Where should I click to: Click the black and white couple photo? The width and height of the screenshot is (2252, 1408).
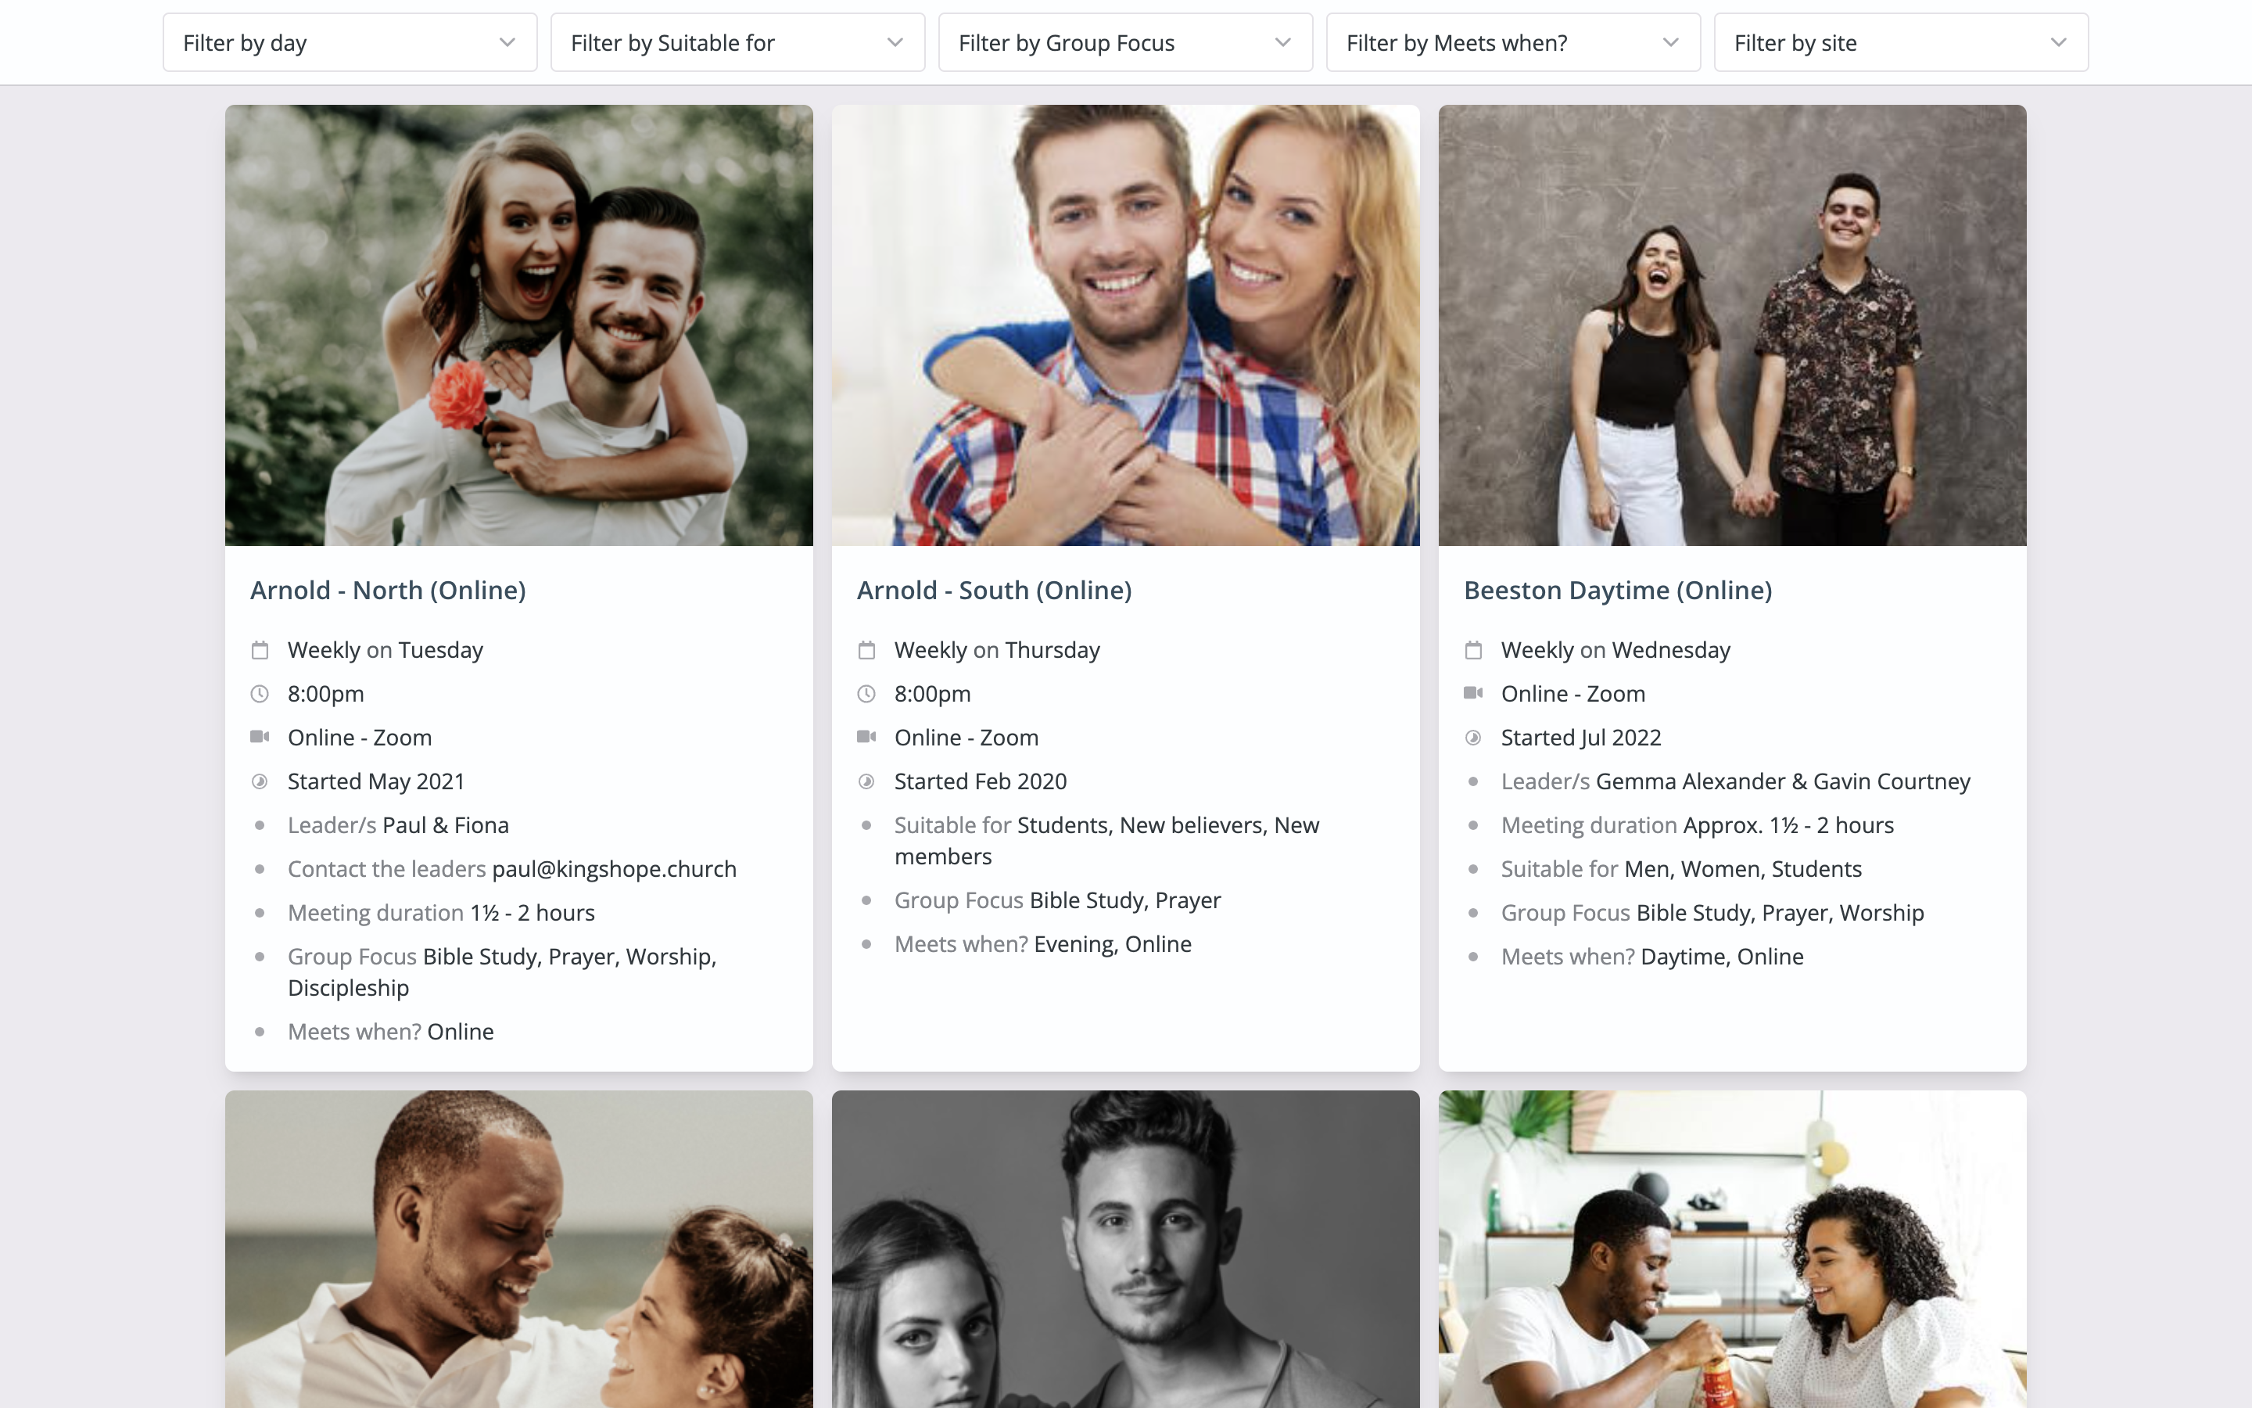(1126, 1248)
